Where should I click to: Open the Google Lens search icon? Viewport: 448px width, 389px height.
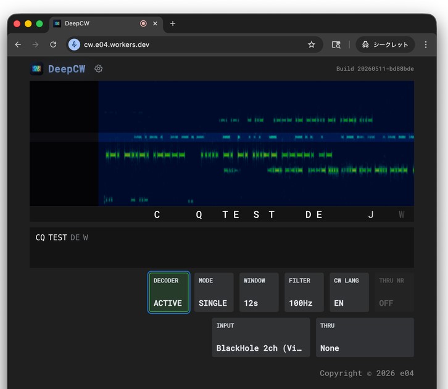click(x=336, y=44)
